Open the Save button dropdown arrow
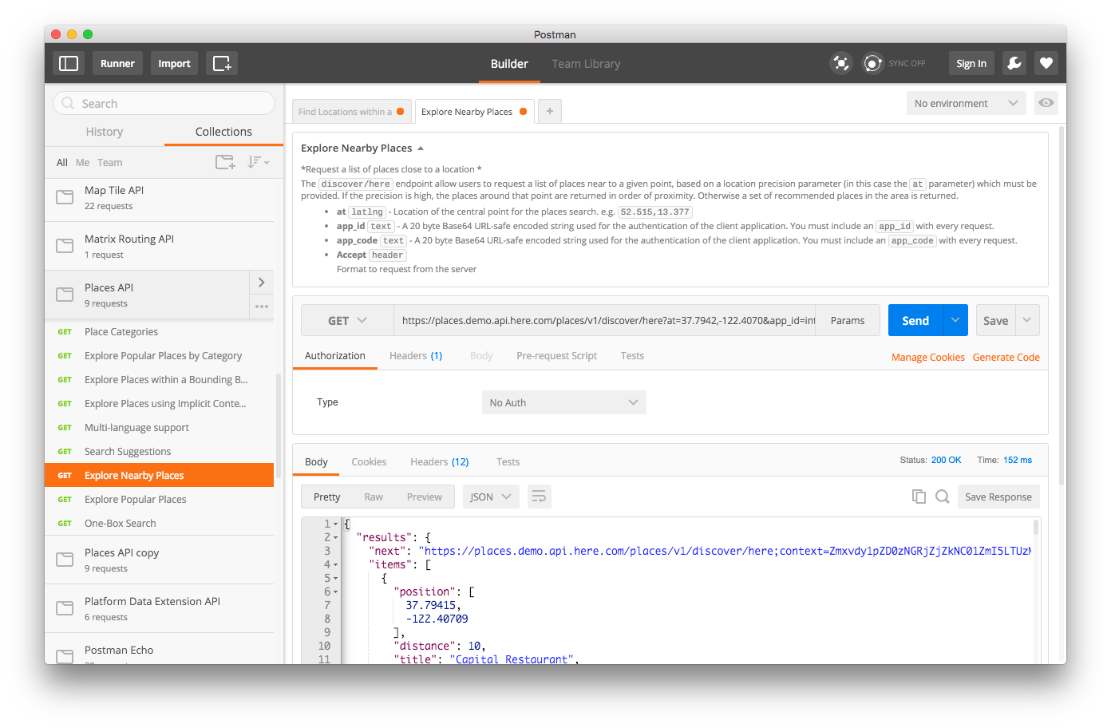 [1027, 320]
